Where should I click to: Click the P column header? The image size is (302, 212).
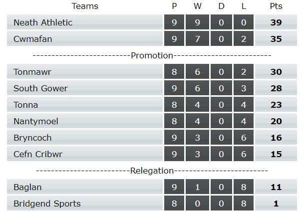pyautogui.click(x=174, y=6)
